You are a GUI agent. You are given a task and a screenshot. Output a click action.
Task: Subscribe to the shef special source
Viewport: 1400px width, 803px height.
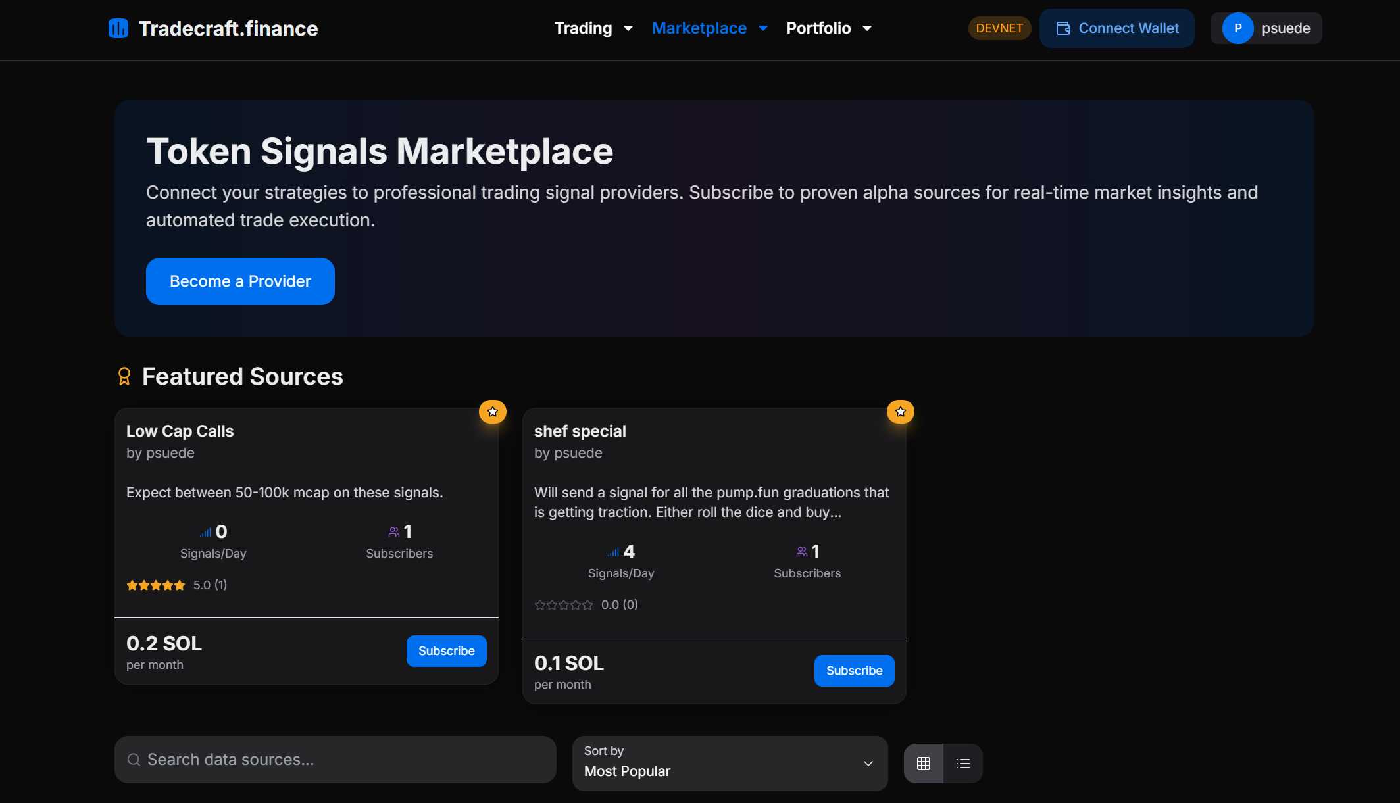[854, 671]
